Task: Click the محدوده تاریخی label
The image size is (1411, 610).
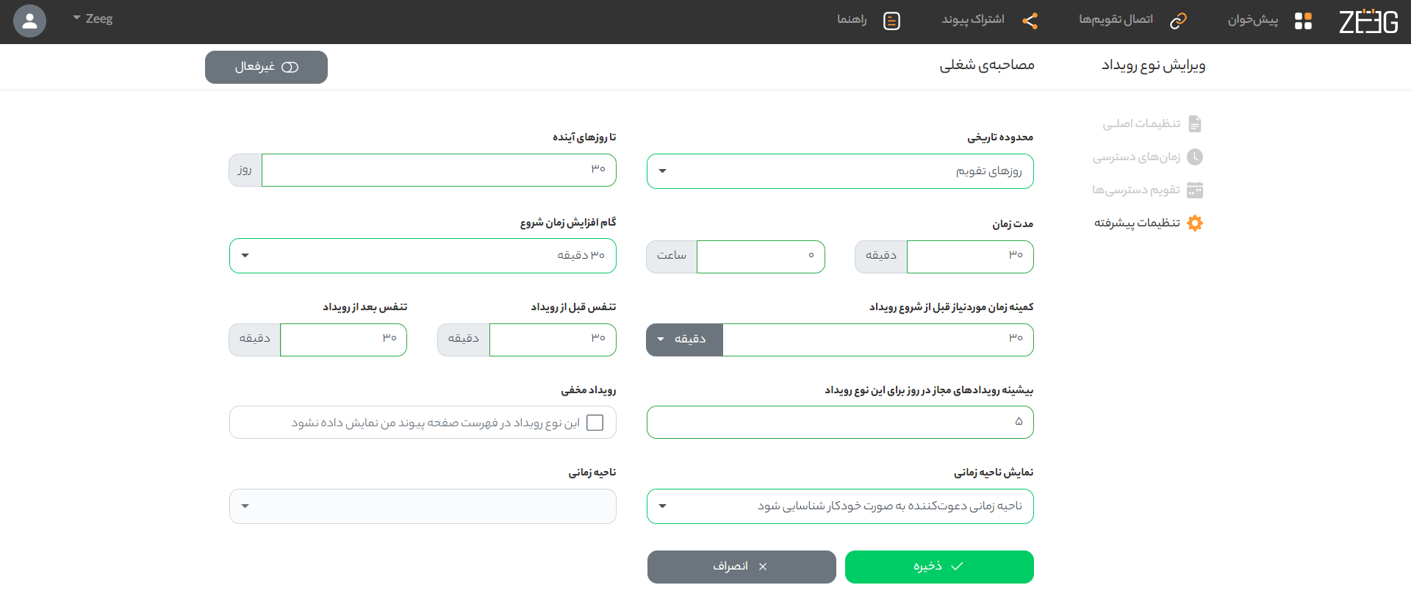Action: tap(1000, 137)
